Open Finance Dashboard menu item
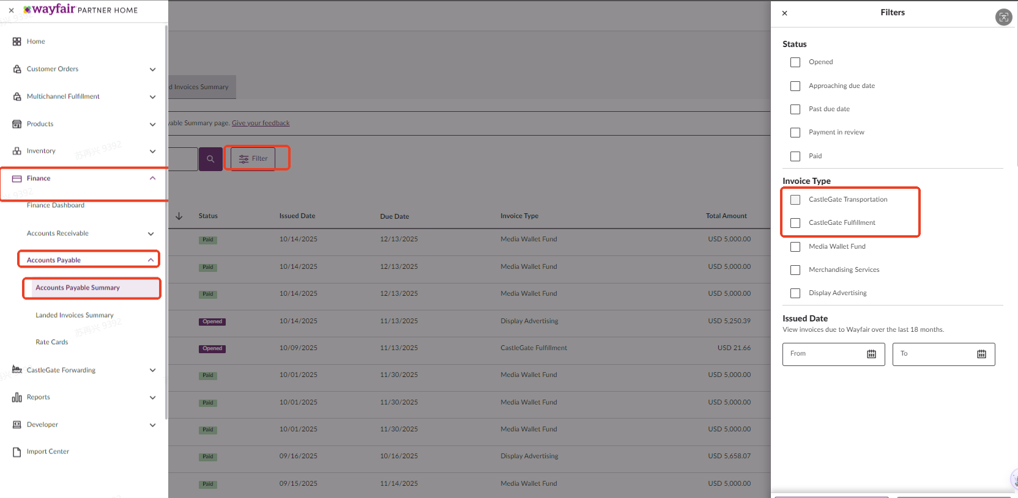The width and height of the screenshot is (1018, 498). tap(56, 205)
